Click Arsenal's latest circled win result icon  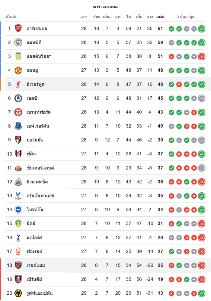pyautogui.click(x=202, y=29)
